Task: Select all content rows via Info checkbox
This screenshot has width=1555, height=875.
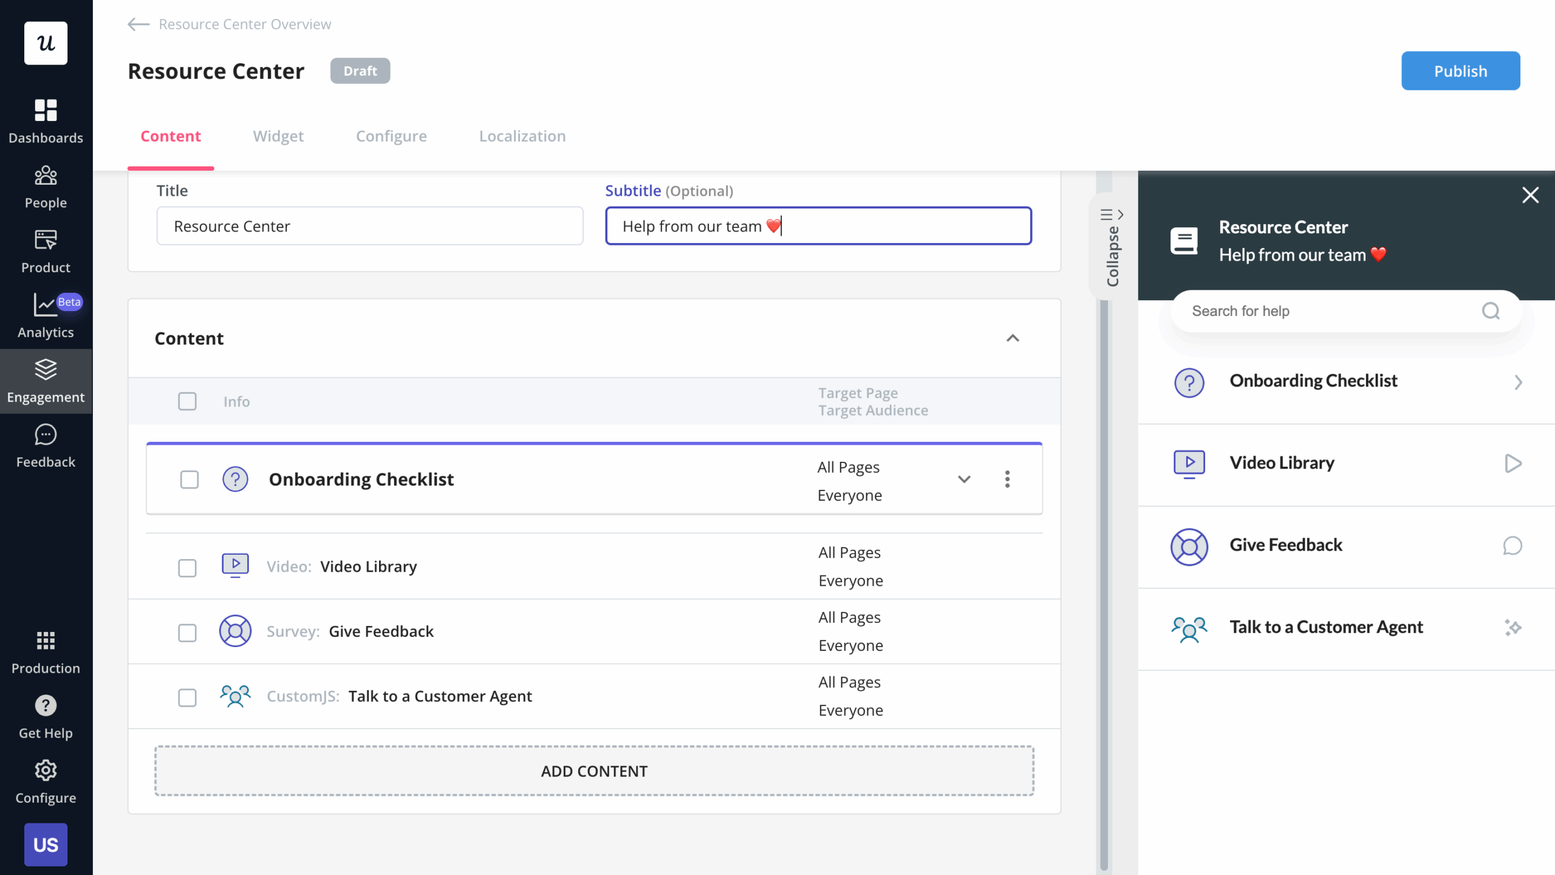Action: [187, 401]
